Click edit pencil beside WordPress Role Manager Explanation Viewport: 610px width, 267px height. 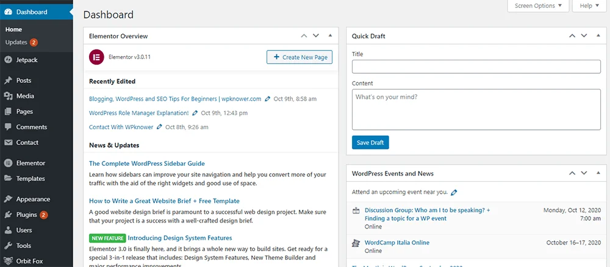(195, 113)
